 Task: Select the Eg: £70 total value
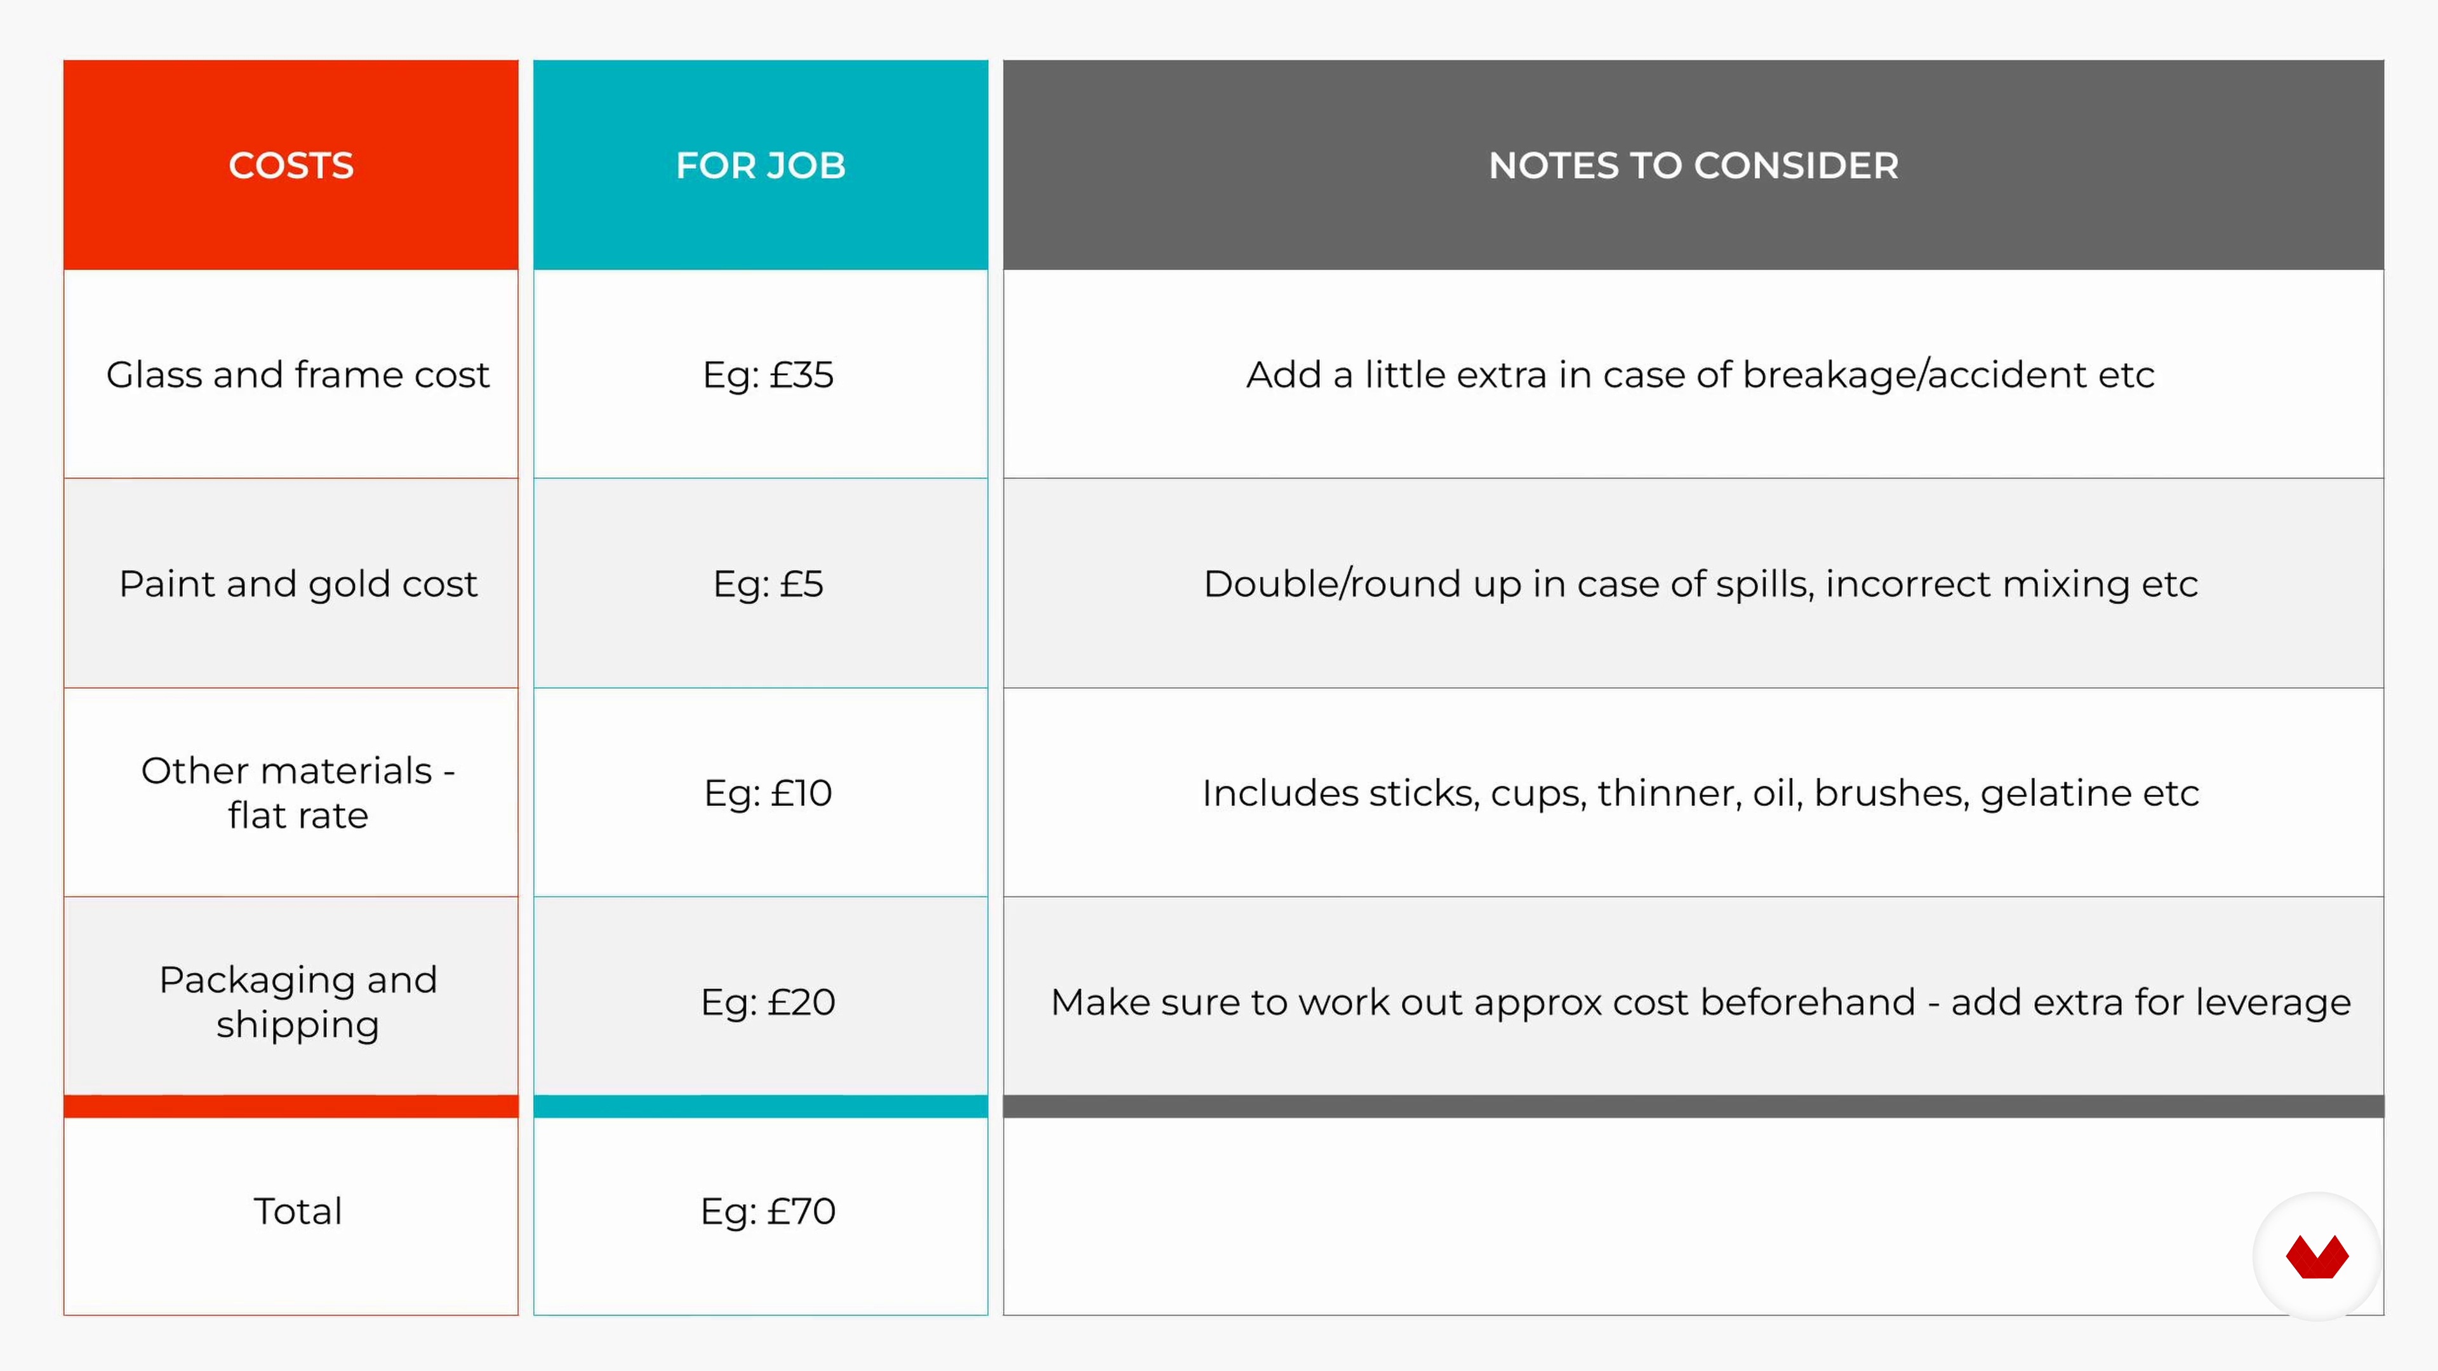pyautogui.click(x=768, y=1211)
